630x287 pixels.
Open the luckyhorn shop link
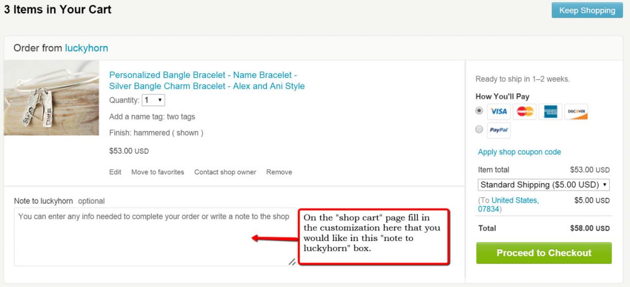pos(86,48)
